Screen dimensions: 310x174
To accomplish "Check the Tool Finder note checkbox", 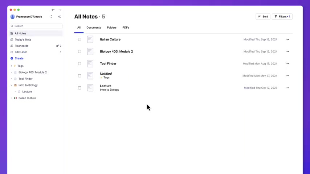I will coord(79,63).
